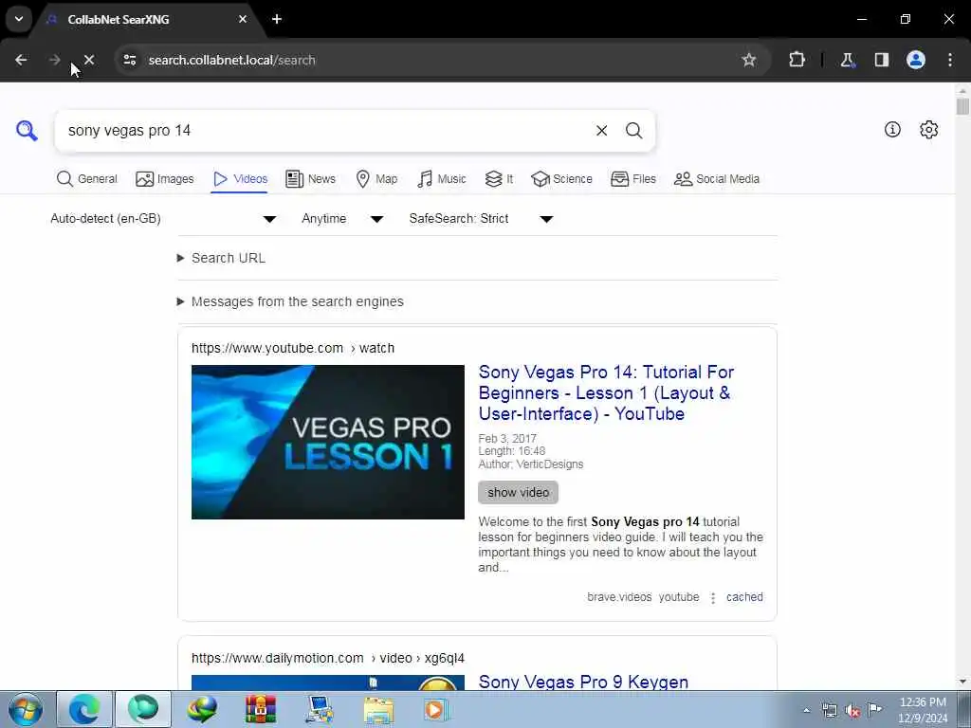Bookmark this page with star icon
The image size is (971, 728).
click(749, 60)
